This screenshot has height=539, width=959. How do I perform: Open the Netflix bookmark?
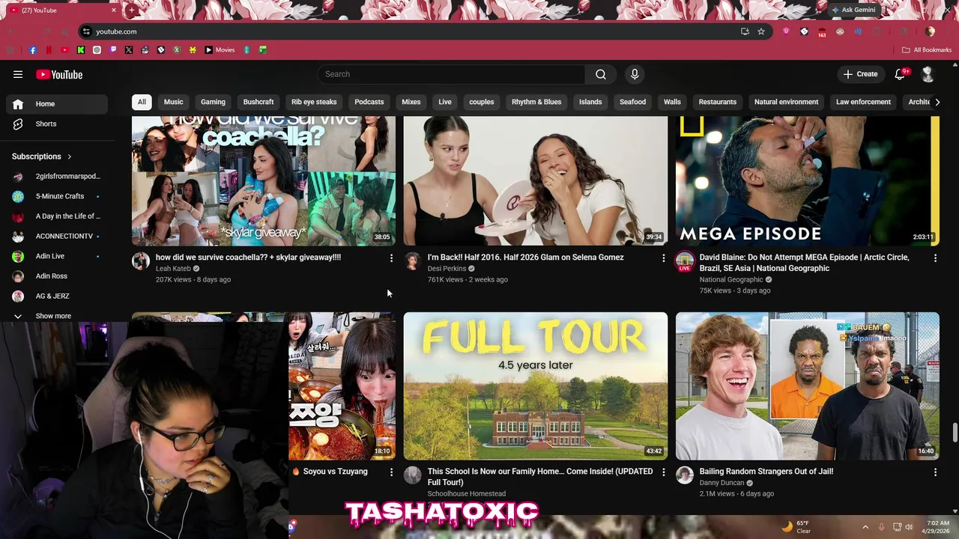pos(49,50)
